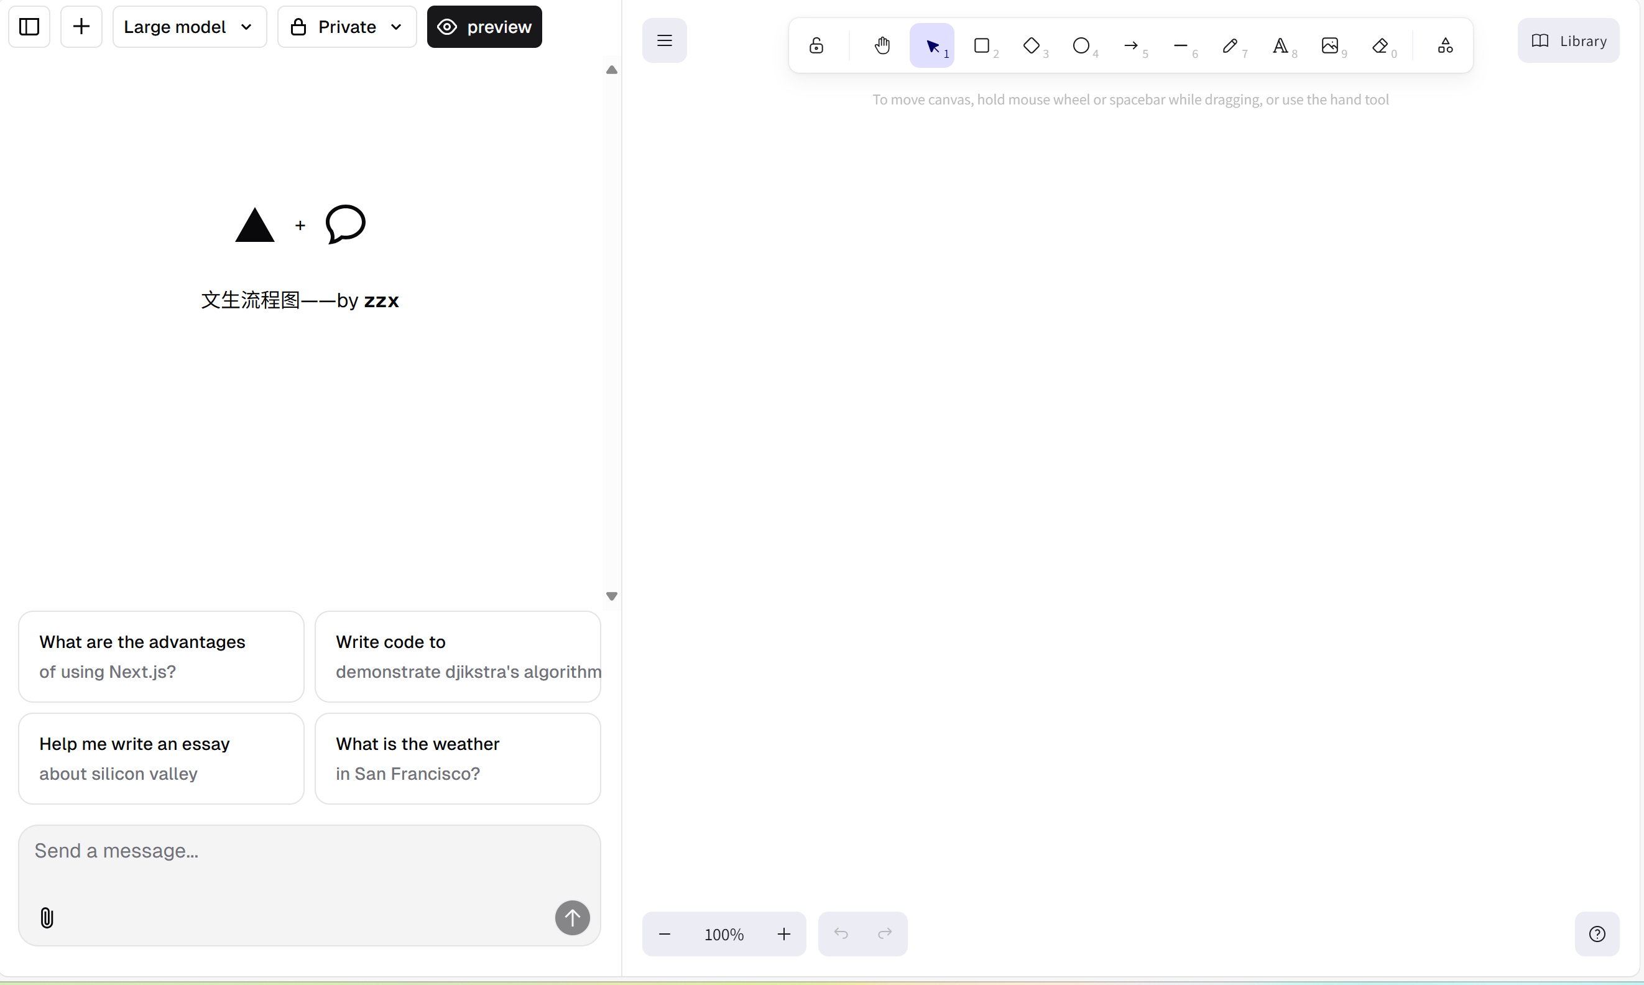
Task: Select the Eraser tool
Action: click(1380, 45)
